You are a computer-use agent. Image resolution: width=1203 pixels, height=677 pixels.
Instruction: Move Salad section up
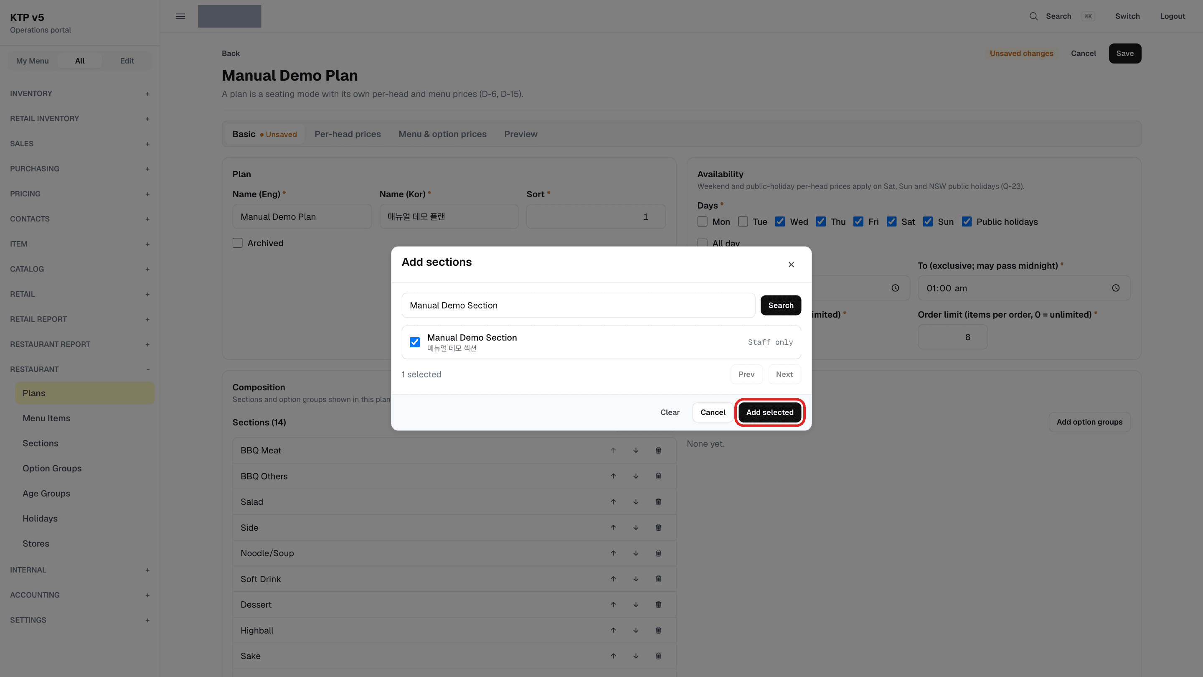[613, 502]
